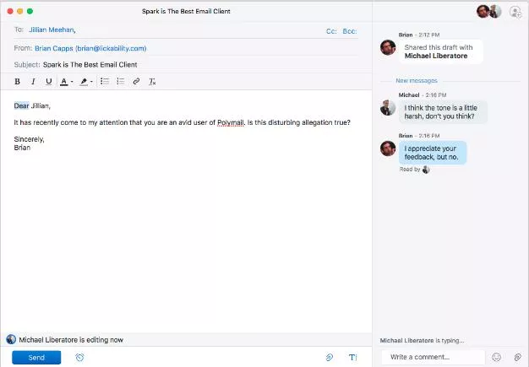Insert a numbered list
The width and height of the screenshot is (529, 367).
120,82
